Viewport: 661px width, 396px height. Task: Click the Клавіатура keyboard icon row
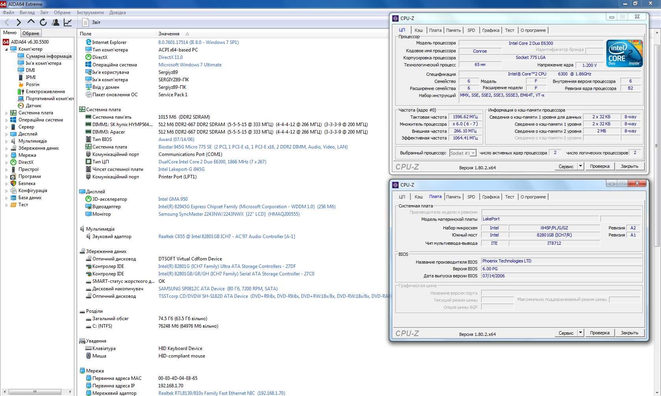pyautogui.click(x=89, y=348)
